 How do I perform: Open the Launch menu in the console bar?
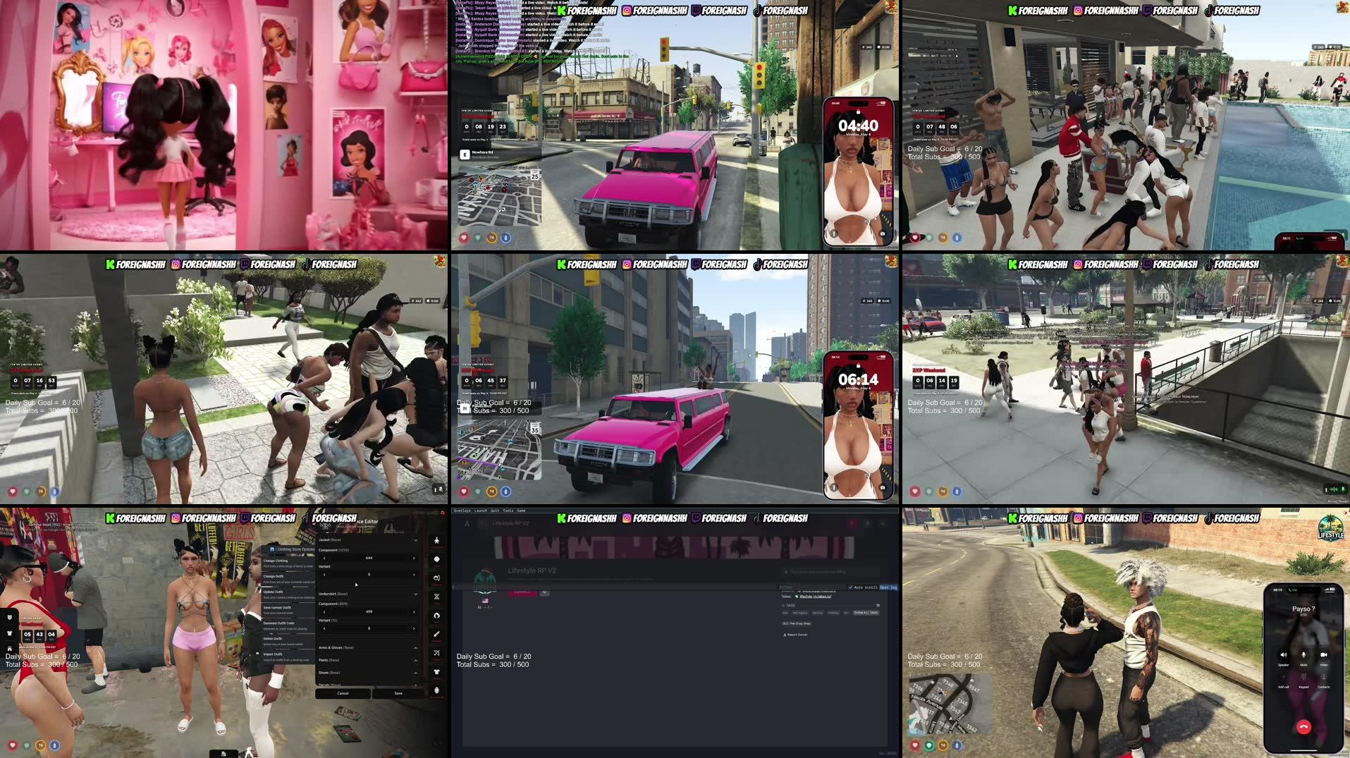(481, 511)
